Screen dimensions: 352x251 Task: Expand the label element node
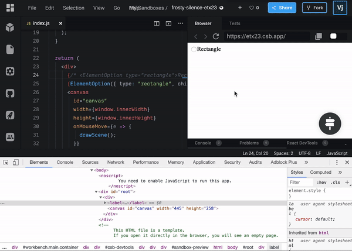click(105, 202)
